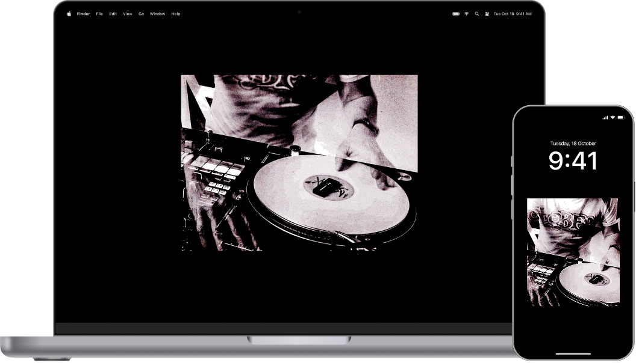
Task: Open the Go menu
Action: 140,13
